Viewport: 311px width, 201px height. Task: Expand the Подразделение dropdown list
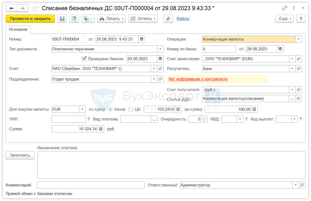click(154, 79)
